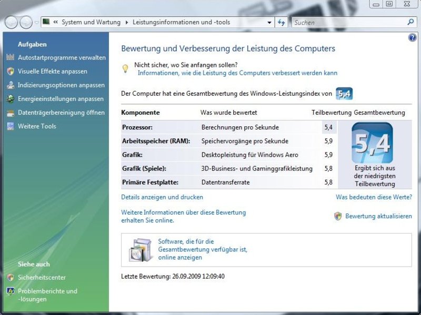Click the light bulb tip icon
Viewport: 421px width, 315px height.
pos(125,69)
